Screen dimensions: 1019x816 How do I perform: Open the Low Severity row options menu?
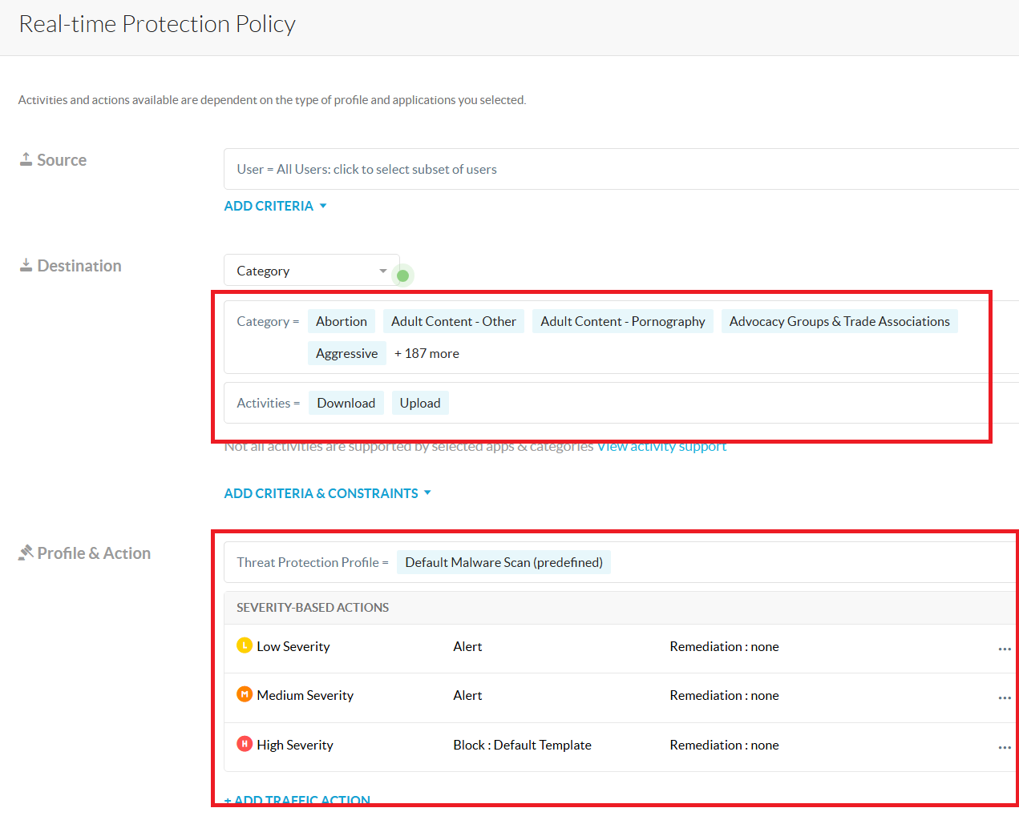(x=1004, y=649)
